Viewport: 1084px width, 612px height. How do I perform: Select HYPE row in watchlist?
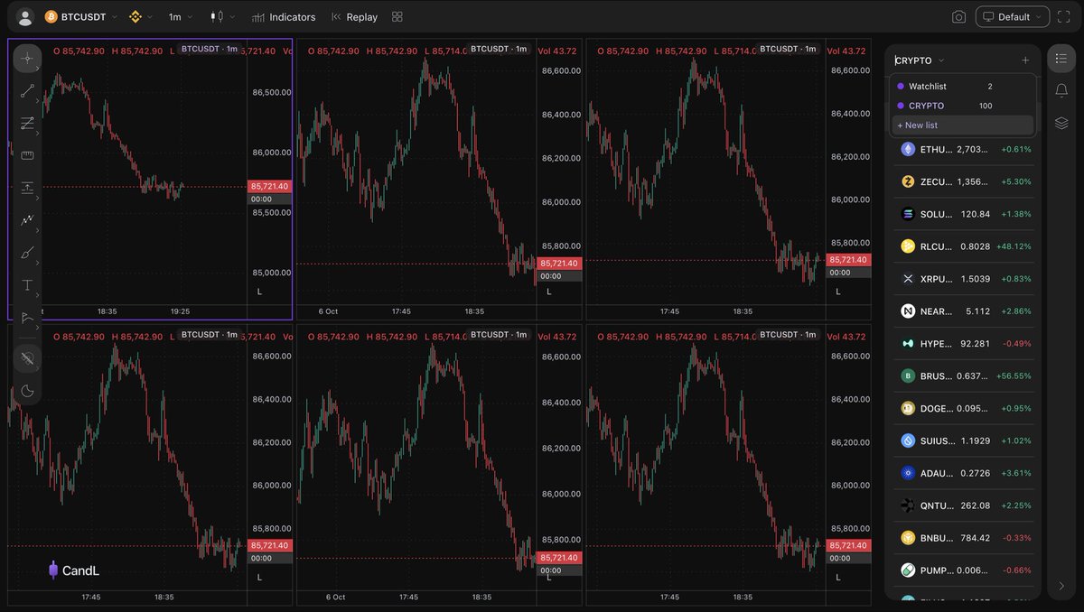tap(963, 344)
